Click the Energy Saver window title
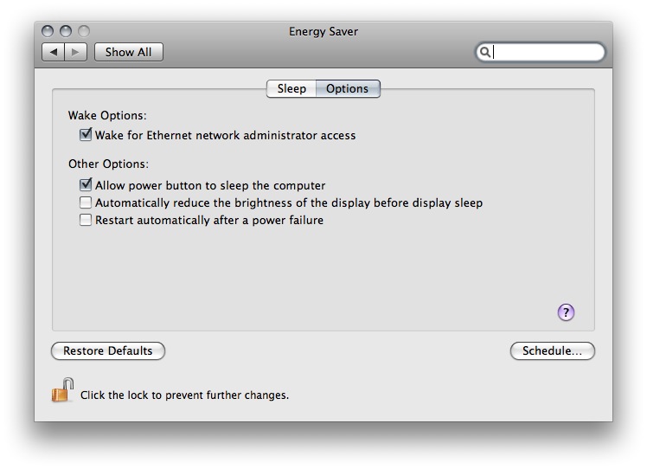647x469 pixels. click(x=323, y=31)
